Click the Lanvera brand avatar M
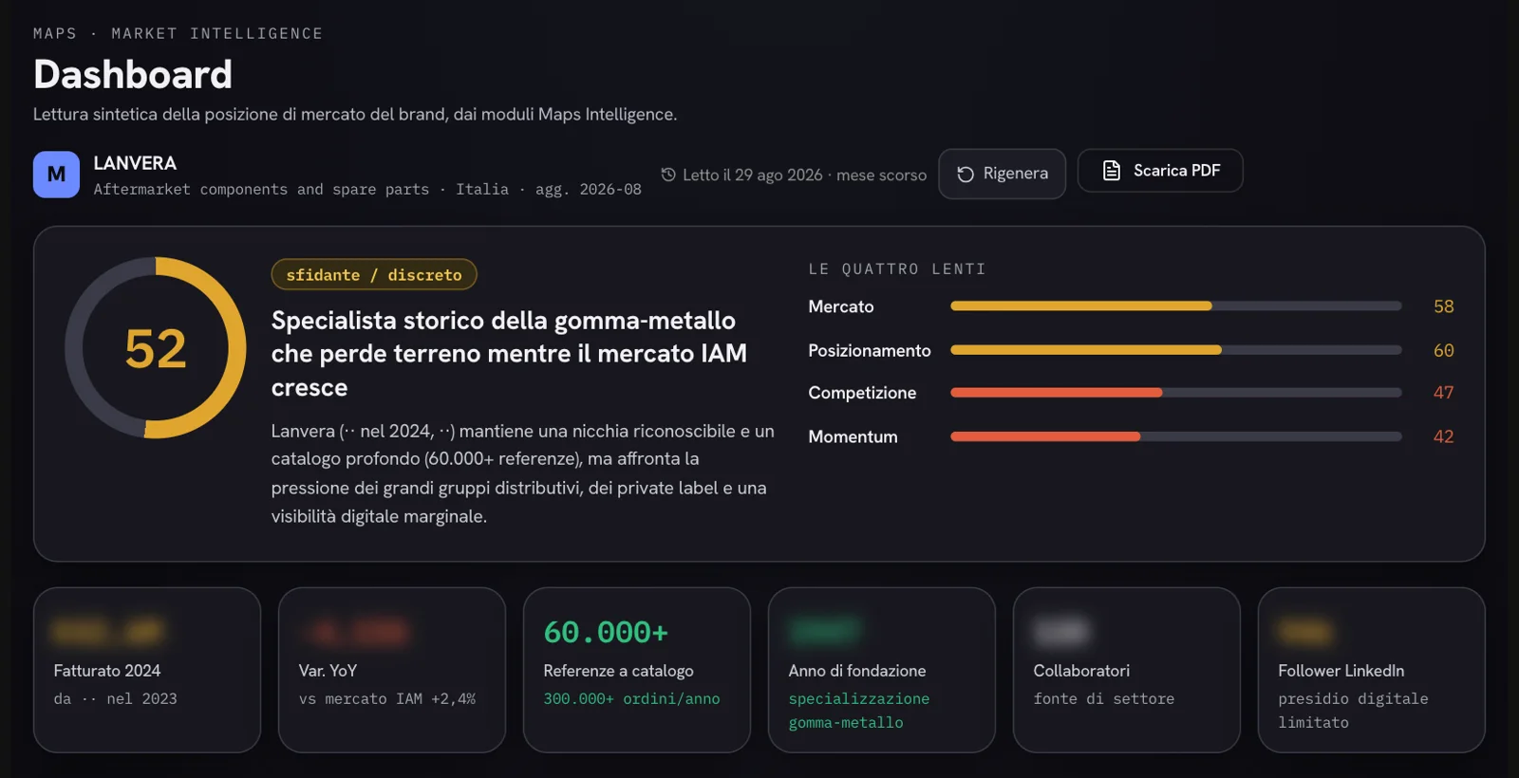The height and width of the screenshot is (778, 1519). pos(56,175)
